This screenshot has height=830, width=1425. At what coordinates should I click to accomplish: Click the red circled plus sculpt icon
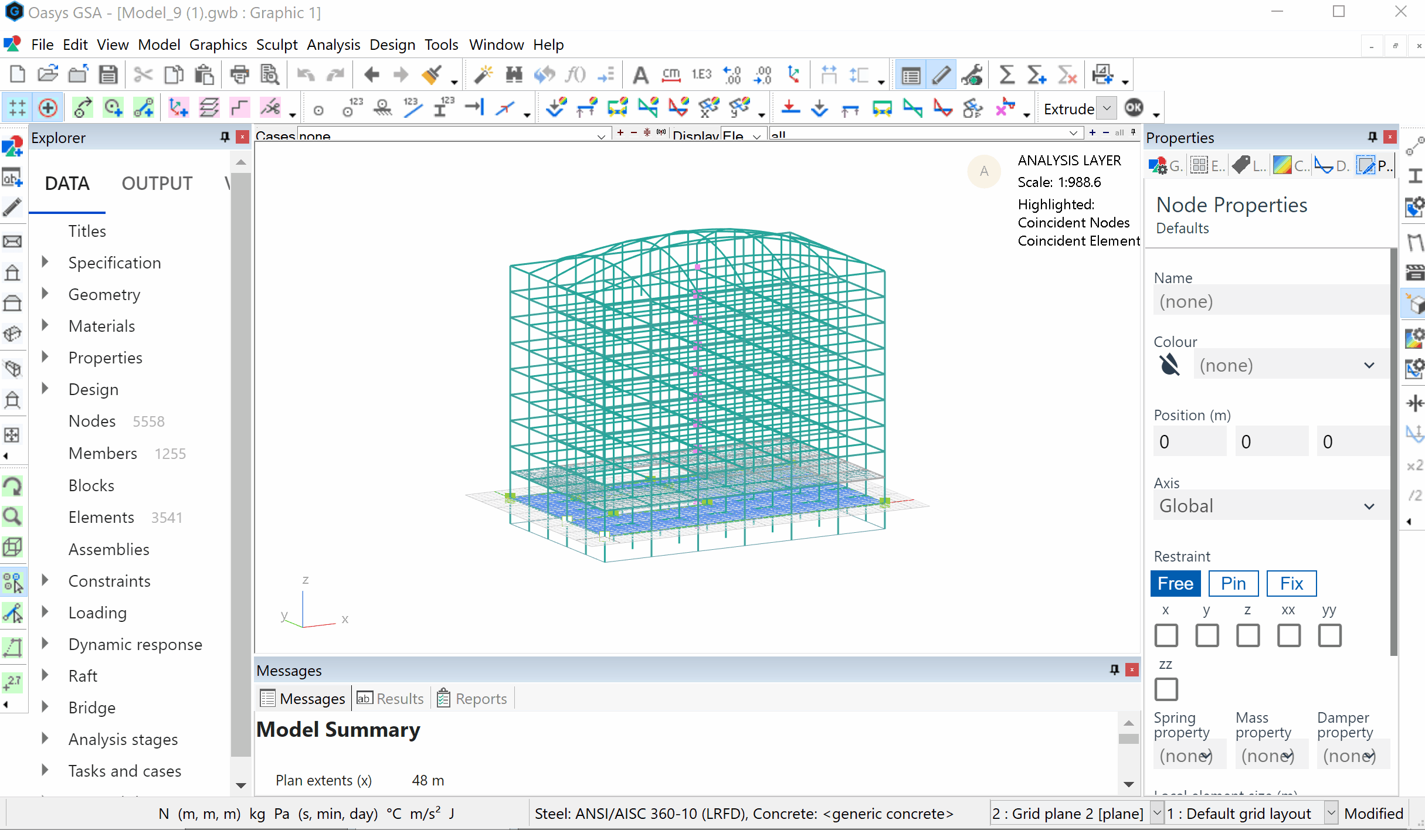[48, 108]
